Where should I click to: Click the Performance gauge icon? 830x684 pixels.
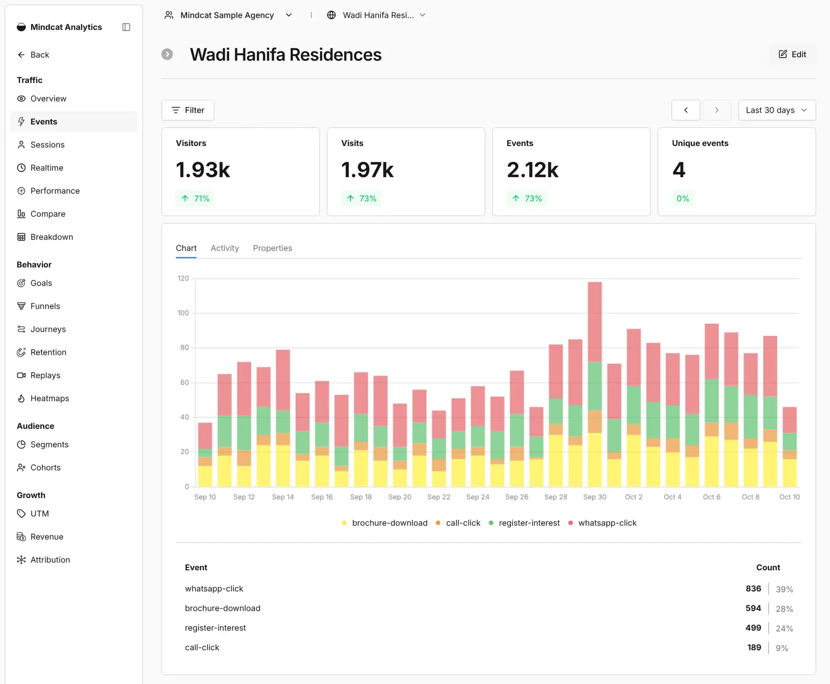21,191
